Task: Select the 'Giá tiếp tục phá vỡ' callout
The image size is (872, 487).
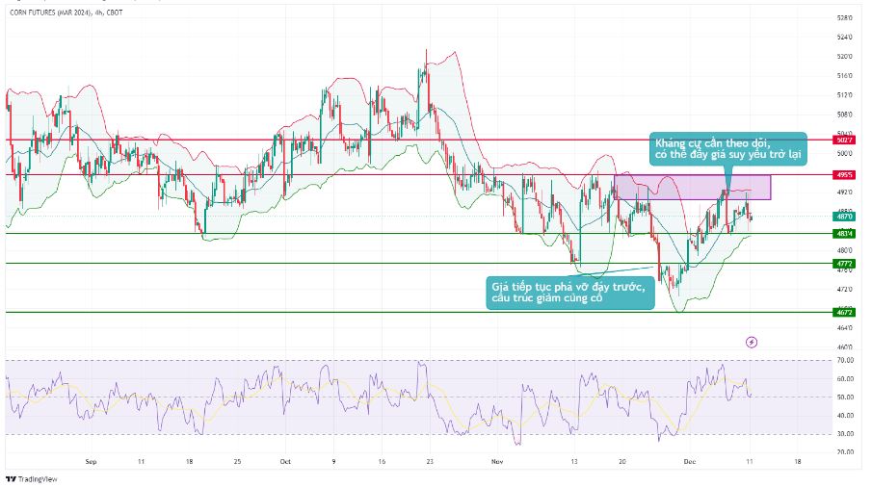Action: (x=571, y=292)
